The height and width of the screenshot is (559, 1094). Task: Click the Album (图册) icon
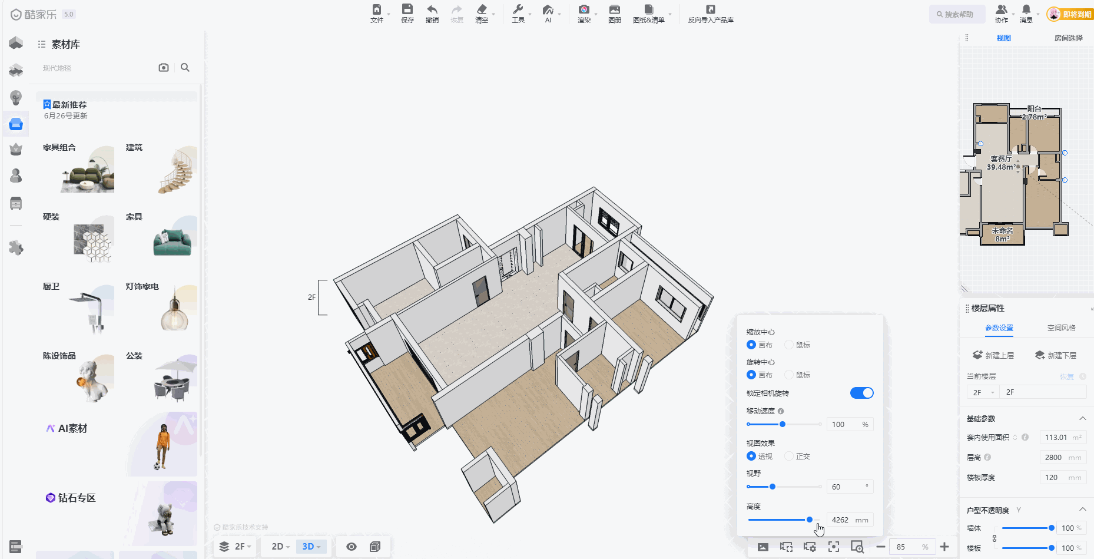615,10
